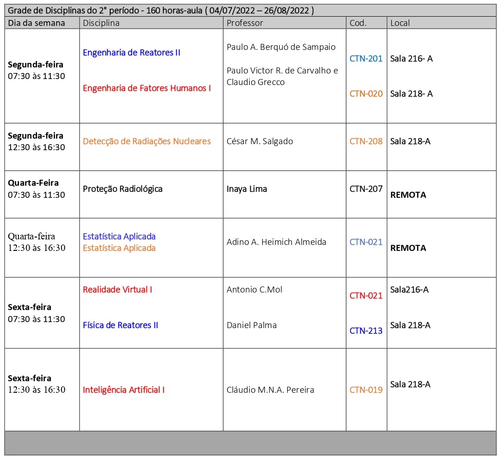Select Física de Reatores II discipline

[x=120, y=325]
